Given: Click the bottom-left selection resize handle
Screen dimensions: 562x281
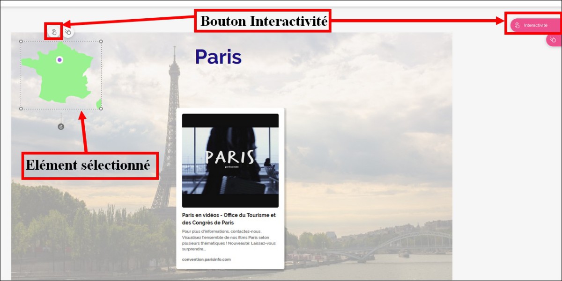Looking at the screenshot, I should click(x=21, y=108).
